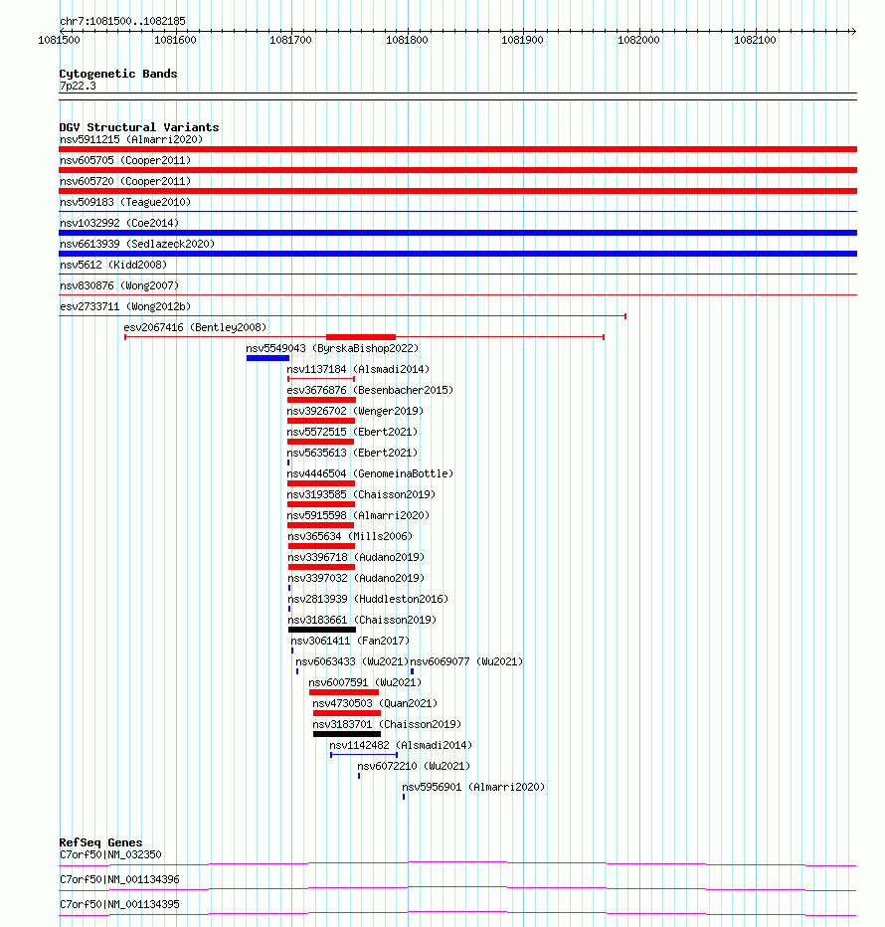885x927 pixels.
Task: Click the 1082000 ruler coordinate
Action: click(x=638, y=40)
